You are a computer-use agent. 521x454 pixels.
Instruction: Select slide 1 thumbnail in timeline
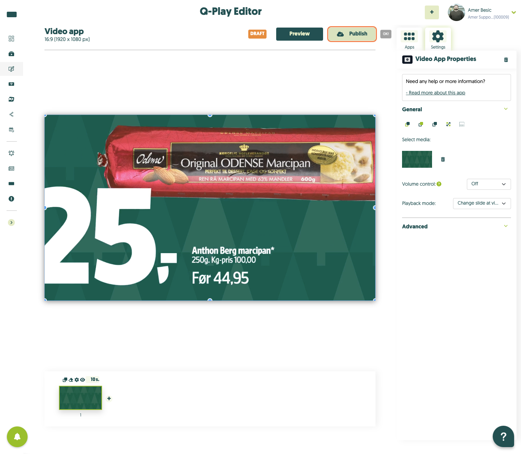click(x=81, y=398)
